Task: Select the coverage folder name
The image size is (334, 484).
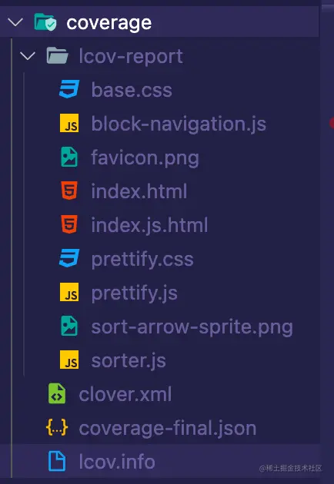Action: 109,23
